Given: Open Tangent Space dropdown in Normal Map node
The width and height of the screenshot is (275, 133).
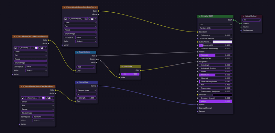Looking at the screenshot, I should tap(87, 90).
